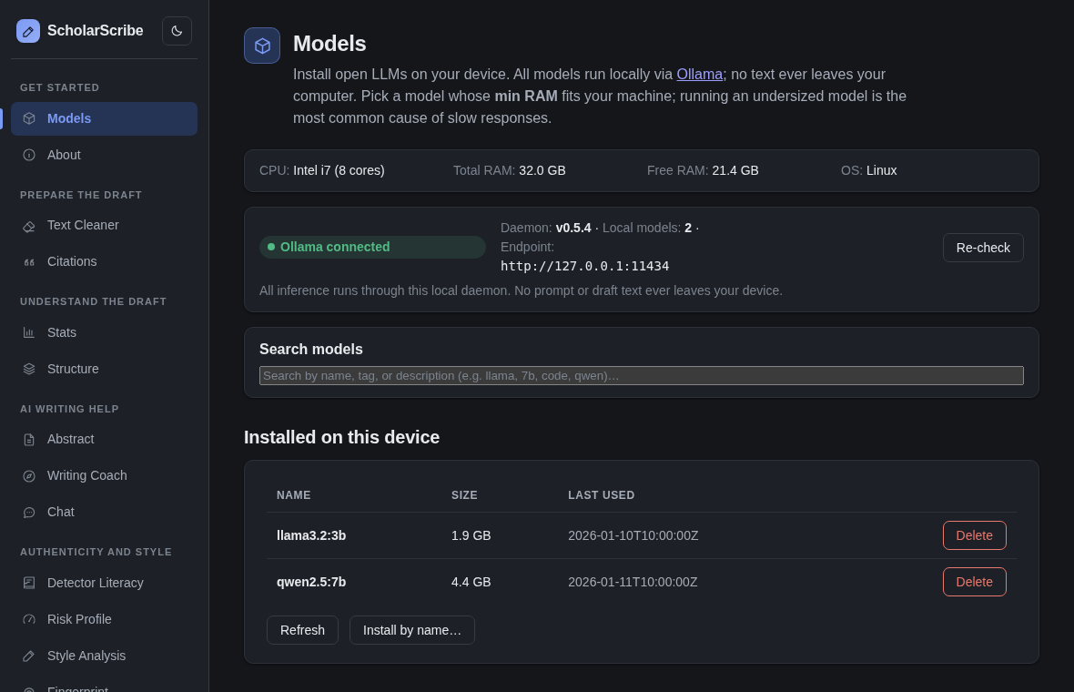1074x692 pixels.
Task: Click the 1.9 GB size cell
Action: (x=471, y=535)
